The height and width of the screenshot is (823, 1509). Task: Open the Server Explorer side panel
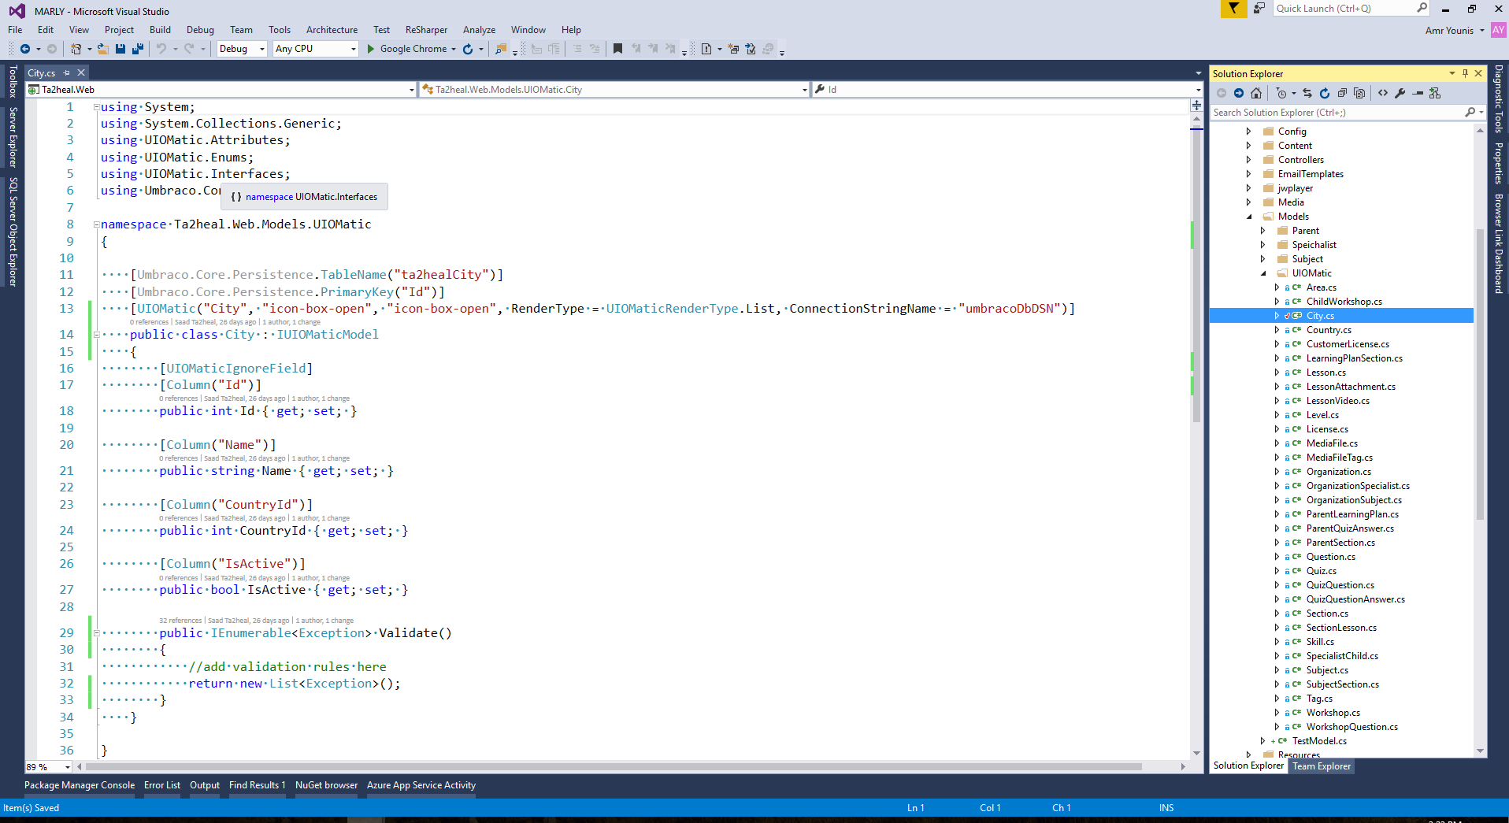[x=13, y=138]
